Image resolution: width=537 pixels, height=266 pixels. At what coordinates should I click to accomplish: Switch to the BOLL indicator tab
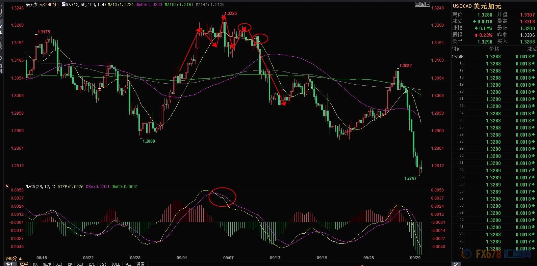[x=116, y=264]
